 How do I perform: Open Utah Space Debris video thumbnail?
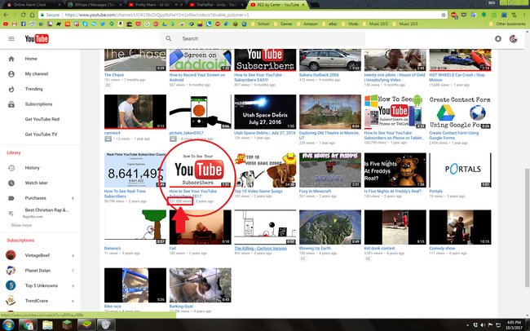(265, 112)
